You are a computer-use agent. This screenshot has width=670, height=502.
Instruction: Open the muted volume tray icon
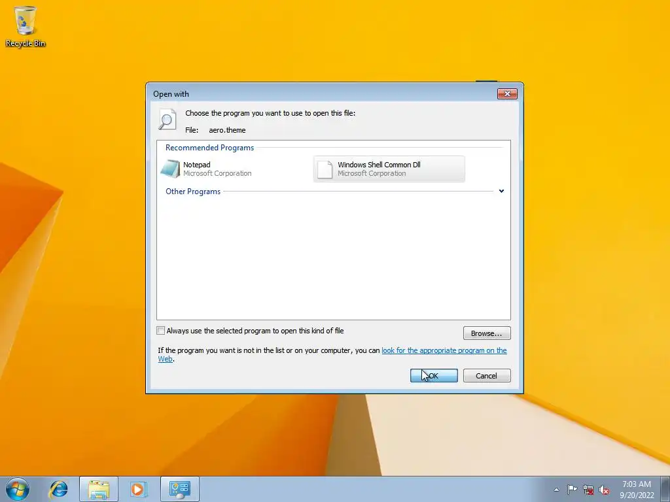pyautogui.click(x=604, y=490)
